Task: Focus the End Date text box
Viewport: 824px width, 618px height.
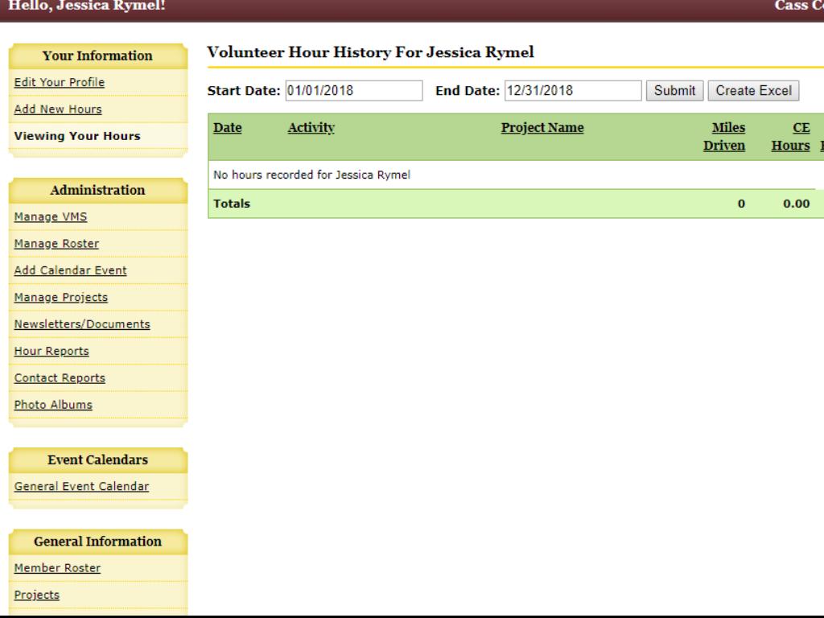Action: coord(572,91)
